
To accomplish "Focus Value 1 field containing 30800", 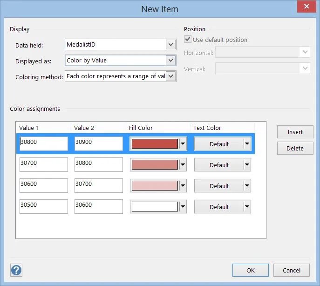I will pos(44,144).
